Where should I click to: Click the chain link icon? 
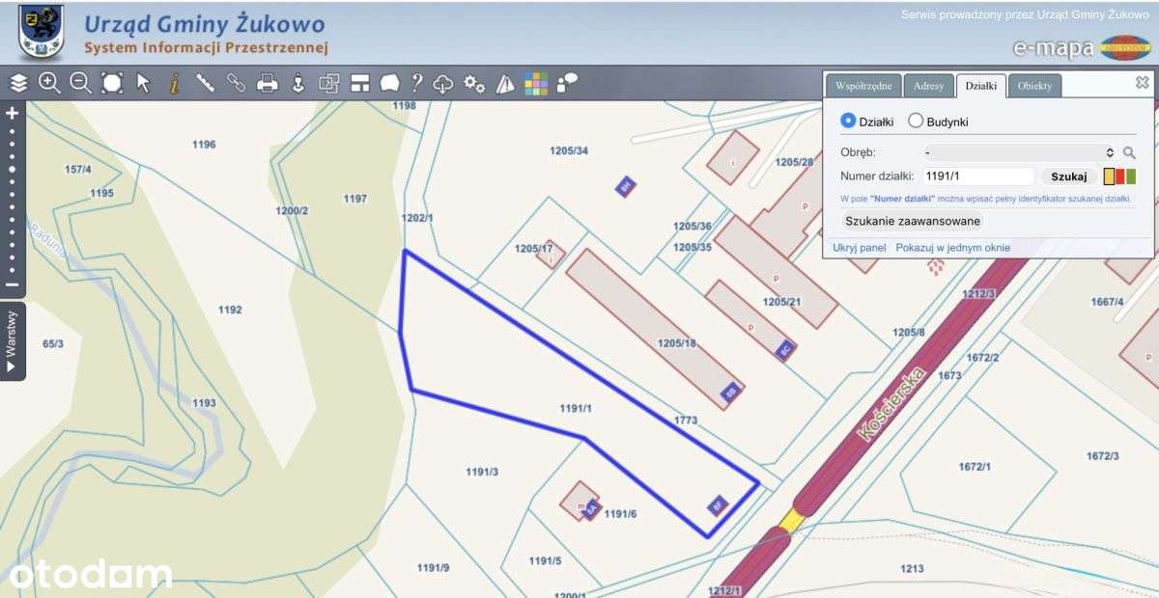click(236, 83)
